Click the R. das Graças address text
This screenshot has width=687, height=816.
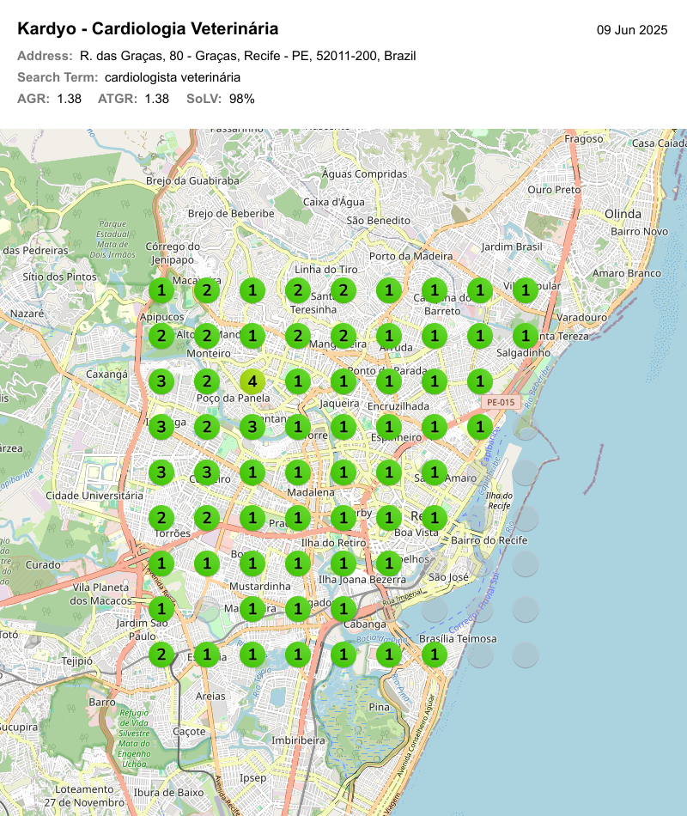tap(247, 56)
